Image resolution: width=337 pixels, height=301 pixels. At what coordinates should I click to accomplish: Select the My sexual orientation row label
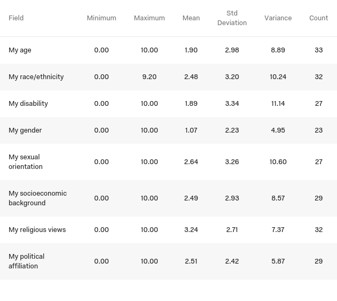(25, 162)
